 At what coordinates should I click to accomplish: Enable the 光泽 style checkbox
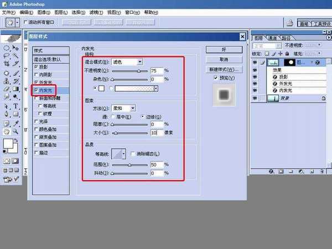pos(36,121)
